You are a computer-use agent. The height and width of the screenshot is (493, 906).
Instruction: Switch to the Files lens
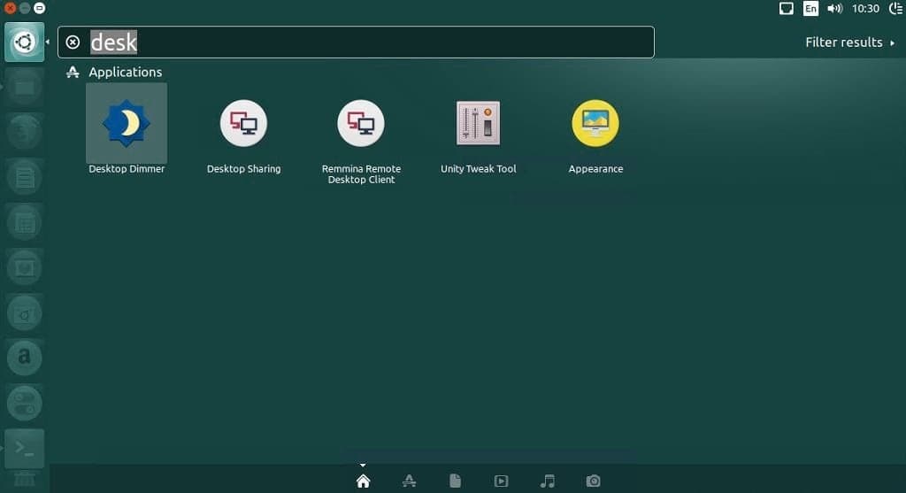click(x=456, y=481)
